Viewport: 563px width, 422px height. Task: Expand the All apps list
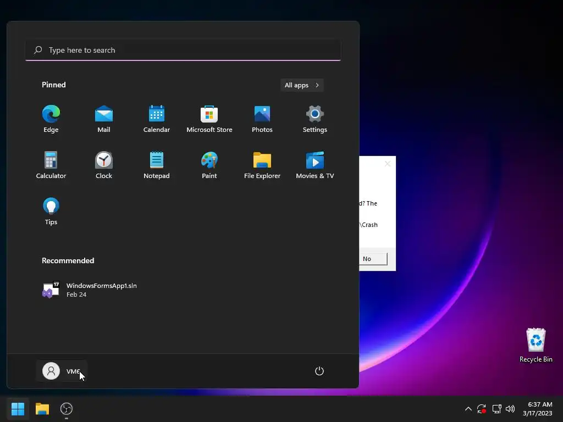(x=302, y=85)
